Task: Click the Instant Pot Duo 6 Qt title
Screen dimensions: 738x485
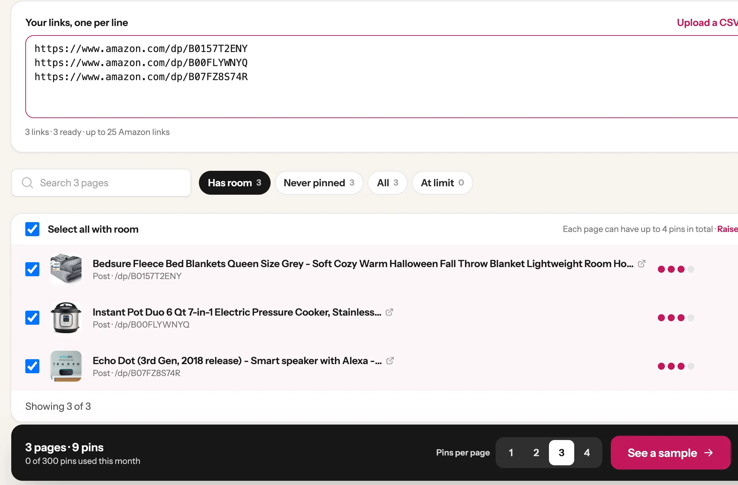Action: pos(237,312)
